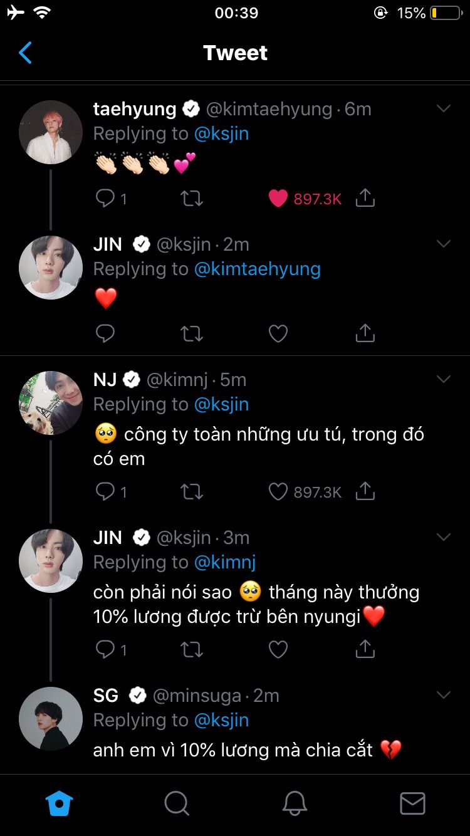Go back using the blue arrow
This screenshot has height=836, width=470.
coord(25,53)
